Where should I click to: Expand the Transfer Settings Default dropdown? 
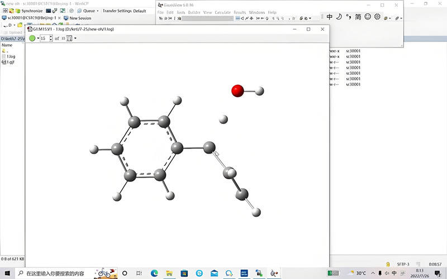pos(124,11)
